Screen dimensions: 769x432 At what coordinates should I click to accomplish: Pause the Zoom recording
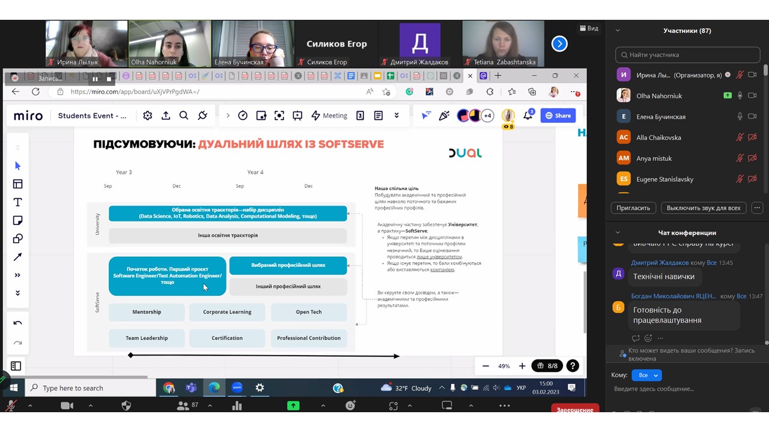click(x=95, y=79)
